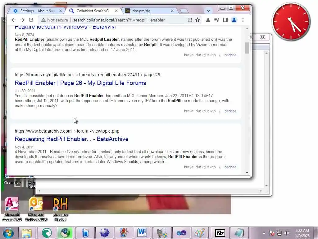Screen dimensions: 318x239
Task: Open the Resource Hacker desktop shortcut
Action: click(61, 209)
